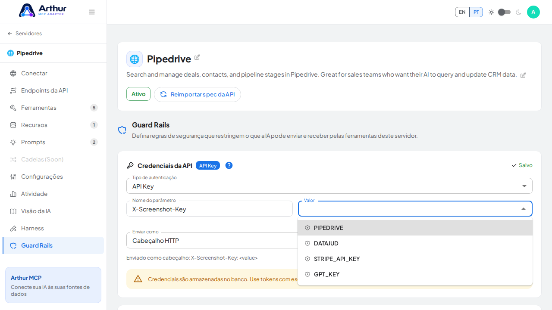Select the STRIPE_API_KEY option
552x310 pixels.
(x=415, y=259)
